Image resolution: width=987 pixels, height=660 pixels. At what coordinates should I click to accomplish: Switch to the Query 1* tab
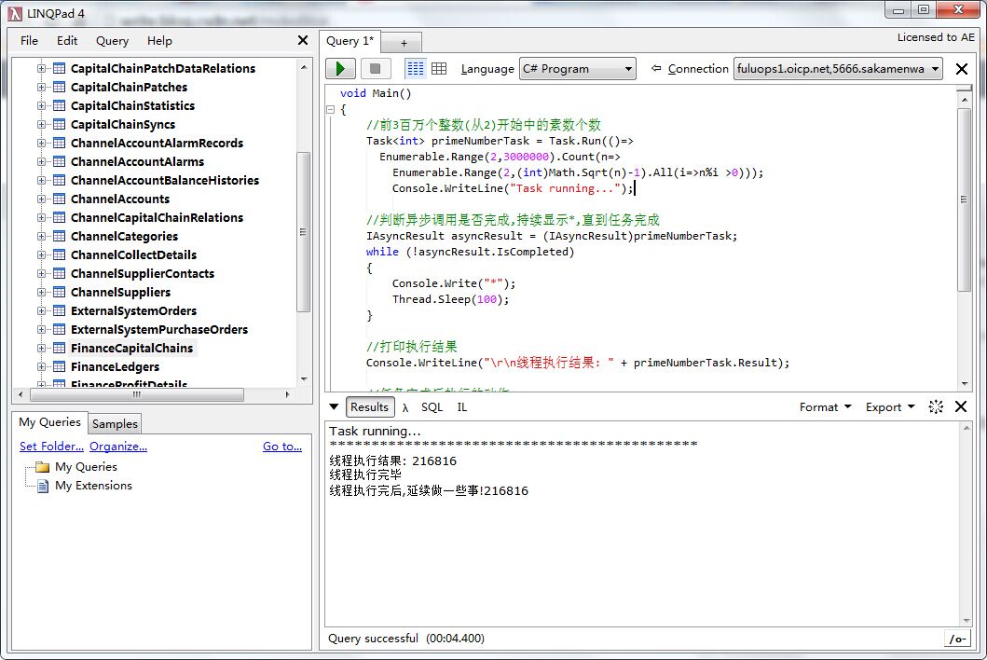[350, 41]
